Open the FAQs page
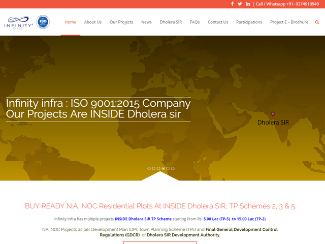Screen dimensions: 325x244 pyautogui.click(x=194, y=22)
